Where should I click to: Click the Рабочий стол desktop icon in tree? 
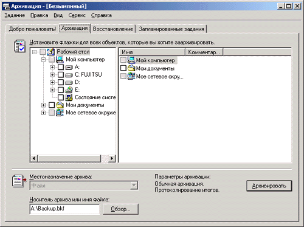point(50,52)
